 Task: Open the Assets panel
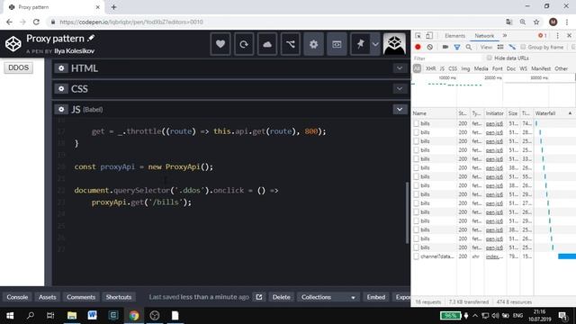tap(48, 297)
